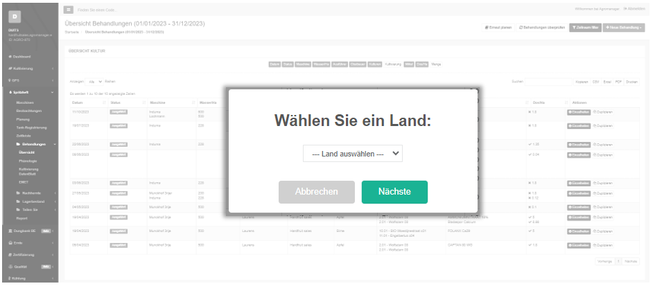Image resolution: width=655 pixels, height=286 pixels.
Task: Expand the Kultivierung sidebar menu
Action: tap(29, 69)
